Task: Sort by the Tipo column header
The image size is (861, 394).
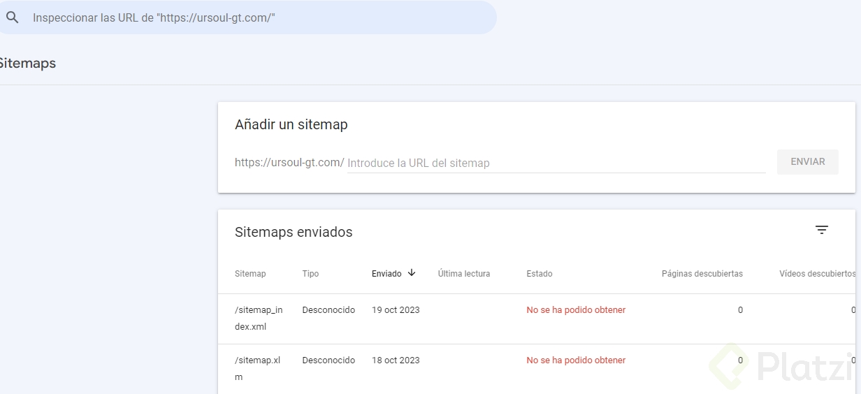Action: [x=310, y=274]
